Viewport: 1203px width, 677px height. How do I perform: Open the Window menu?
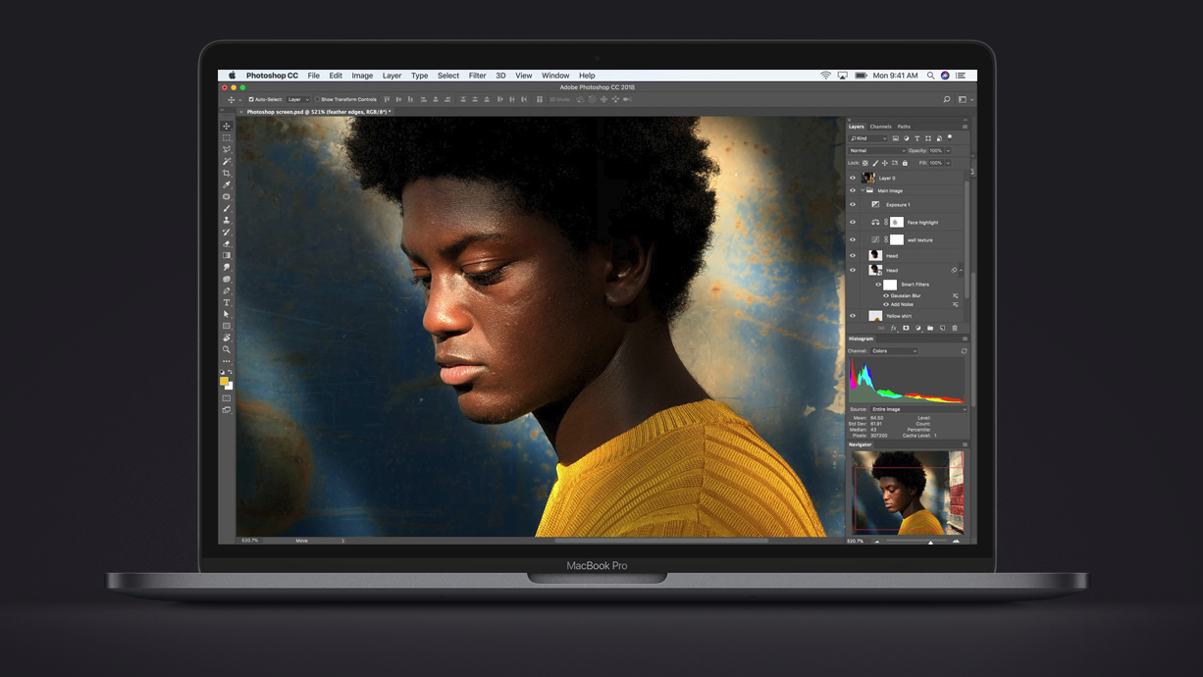pos(555,76)
